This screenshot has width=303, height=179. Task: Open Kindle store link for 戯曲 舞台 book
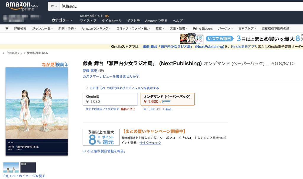[183, 46]
